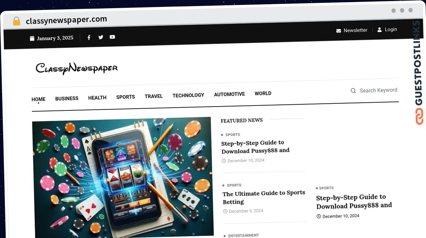This screenshot has height=238, width=426.
Task: Click the 'December 9, 2024' article date
Action: pos(246,211)
